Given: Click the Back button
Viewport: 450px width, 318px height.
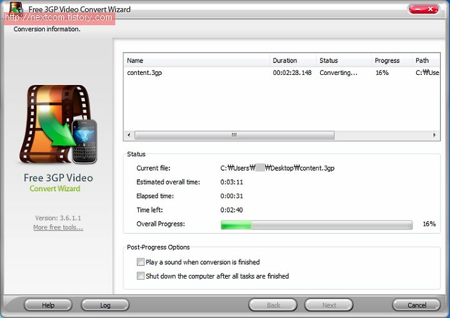Looking at the screenshot, I should point(273,305).
